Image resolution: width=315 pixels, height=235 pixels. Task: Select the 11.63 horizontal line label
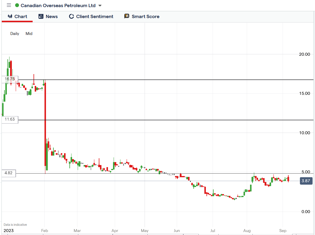coord(10,119)
